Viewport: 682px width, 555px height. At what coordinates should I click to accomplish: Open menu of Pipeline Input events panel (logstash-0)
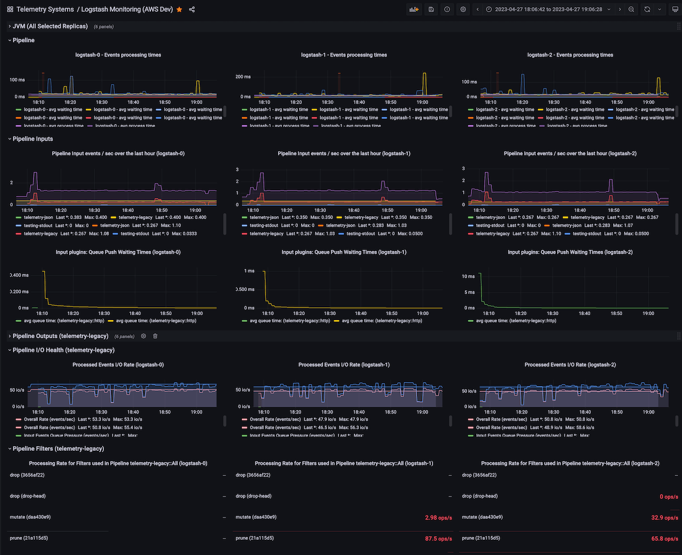pos(118,154)
